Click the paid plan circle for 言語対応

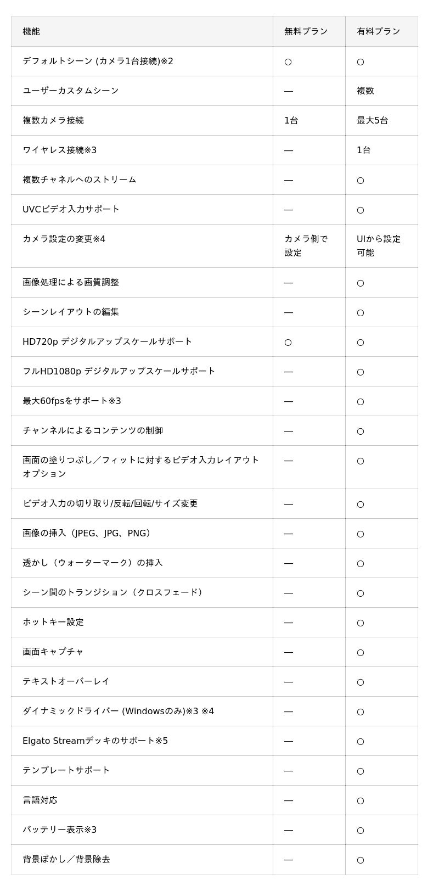[361, 801]
